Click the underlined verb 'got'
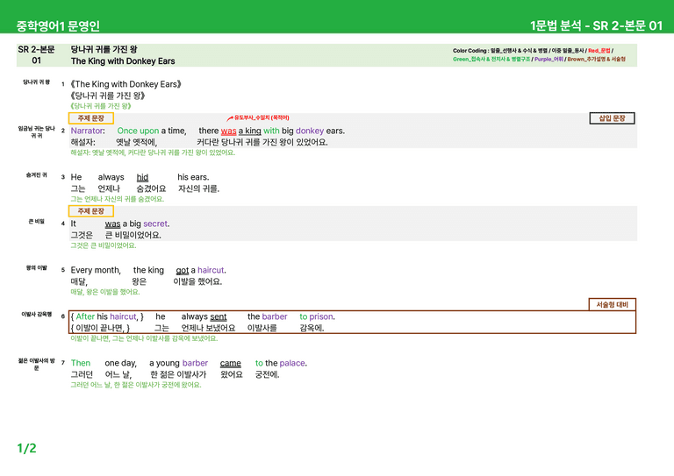The height and width of the screenshot is (476, 674). 183,270
